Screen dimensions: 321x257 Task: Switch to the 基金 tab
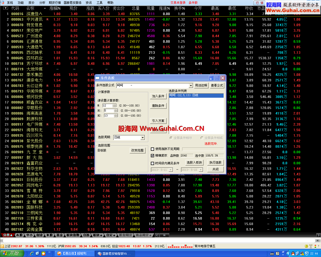[59, 235]
